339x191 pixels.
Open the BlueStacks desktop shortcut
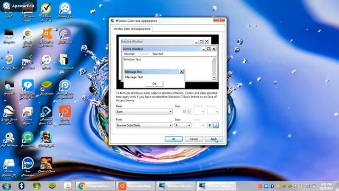(x=46, y=88)
